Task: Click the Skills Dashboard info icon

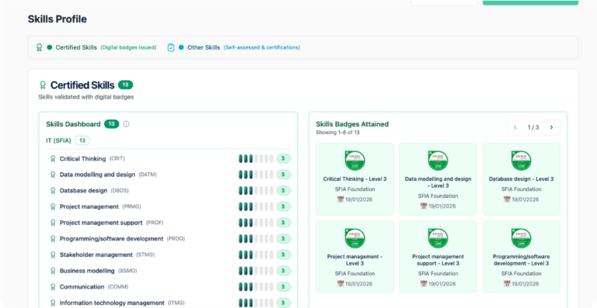Action: click(x=127, y=124)
